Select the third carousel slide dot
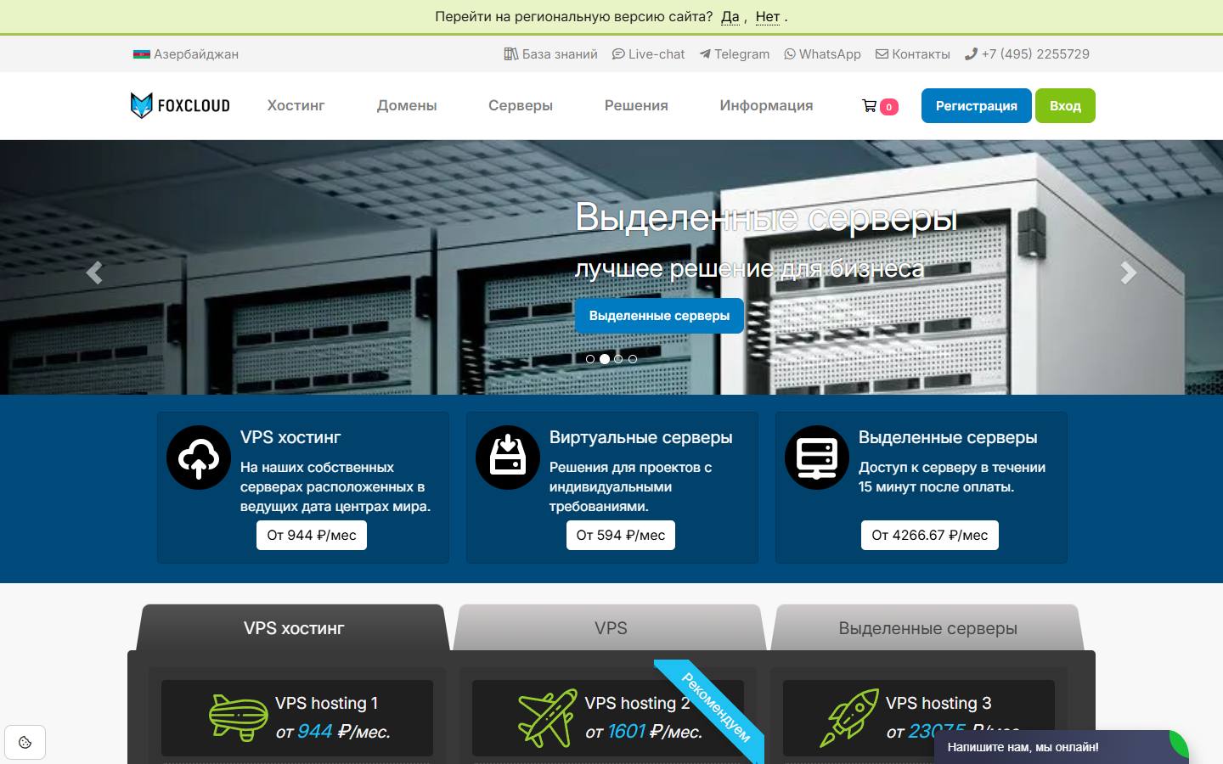 pyautogui.click(x=618, y=359)
